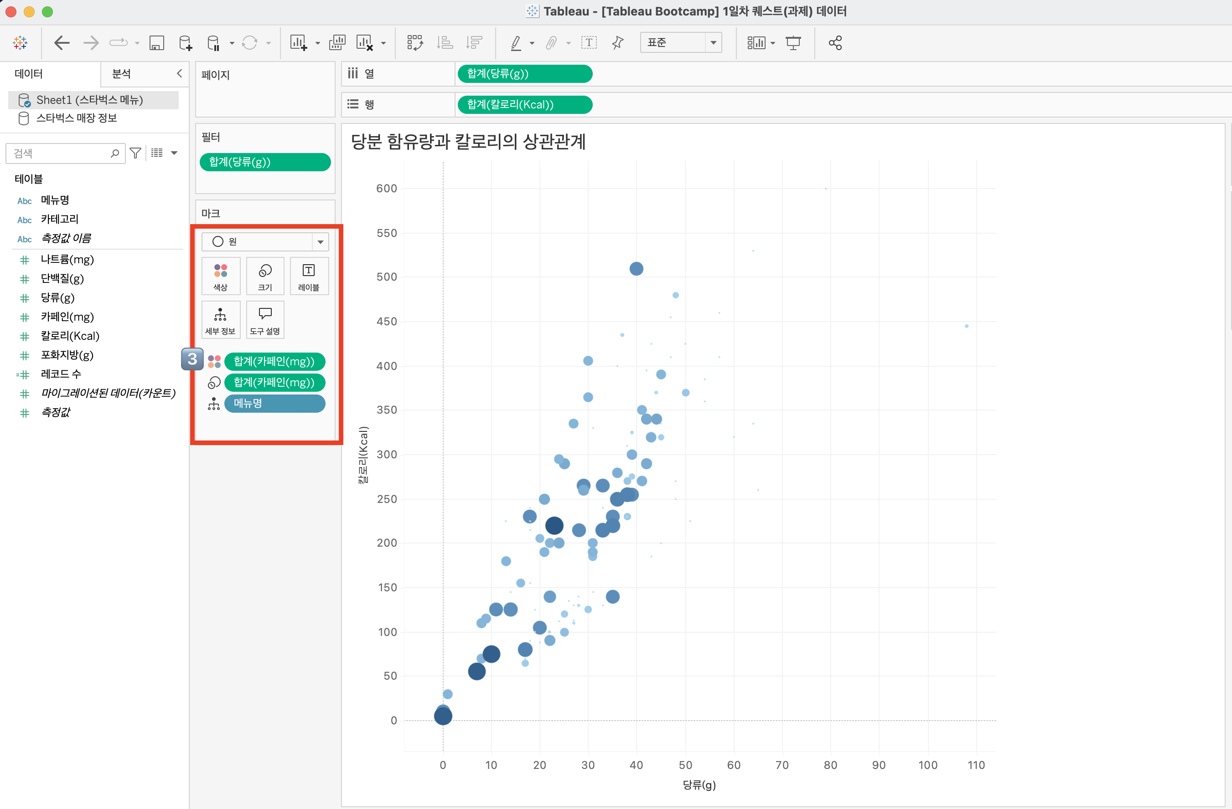
Task: Click the share workbook icon
Action: (835, 43)
